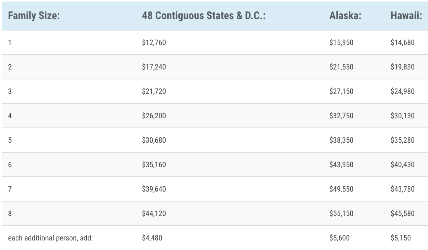Screen dimensions: 428x250
Task: Click the $43,780 Hawaii amount
Action: [x=402, y=189]
